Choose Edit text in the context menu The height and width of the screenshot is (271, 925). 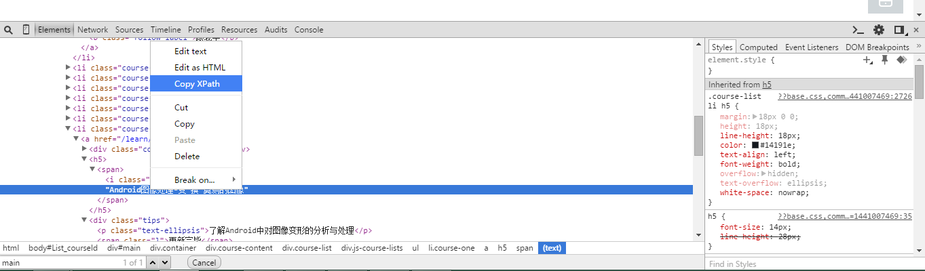pos(196,51)
